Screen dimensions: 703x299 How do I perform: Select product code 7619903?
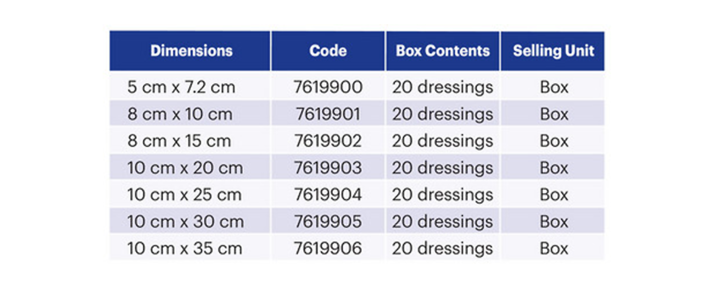tap(328, 168)
